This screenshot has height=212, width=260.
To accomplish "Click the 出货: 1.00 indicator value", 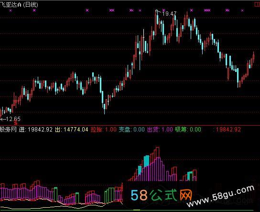I will 160,130.
